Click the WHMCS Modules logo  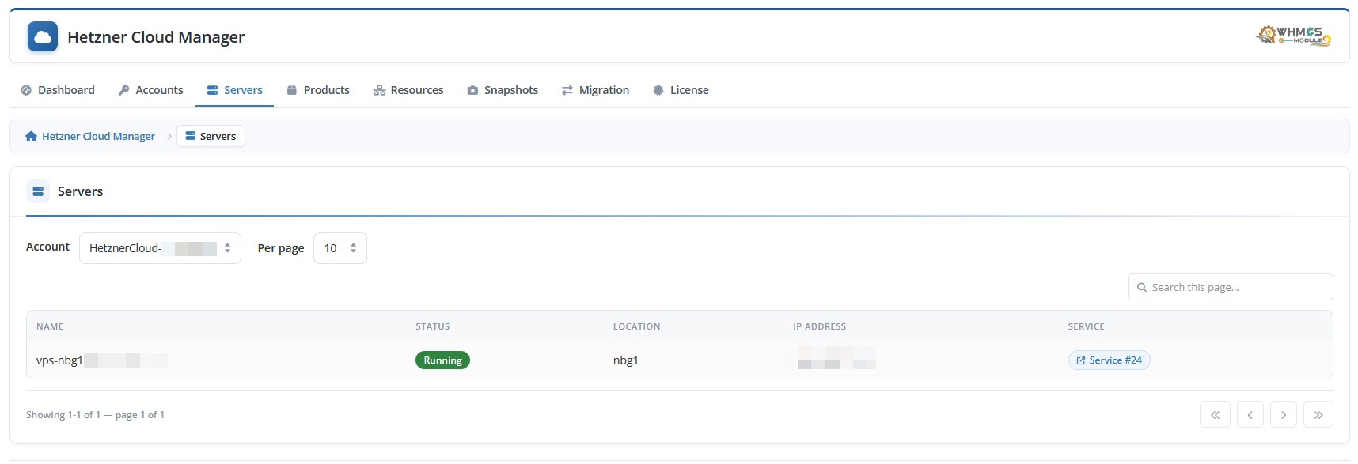1294,36
